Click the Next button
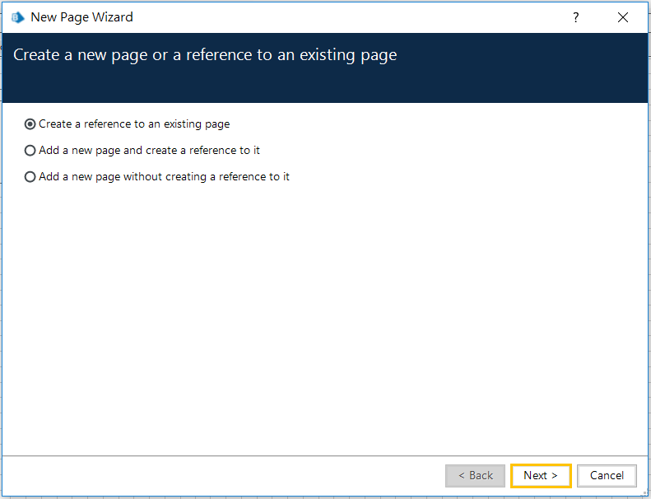 pyautogui.click(x=541, y=475)
